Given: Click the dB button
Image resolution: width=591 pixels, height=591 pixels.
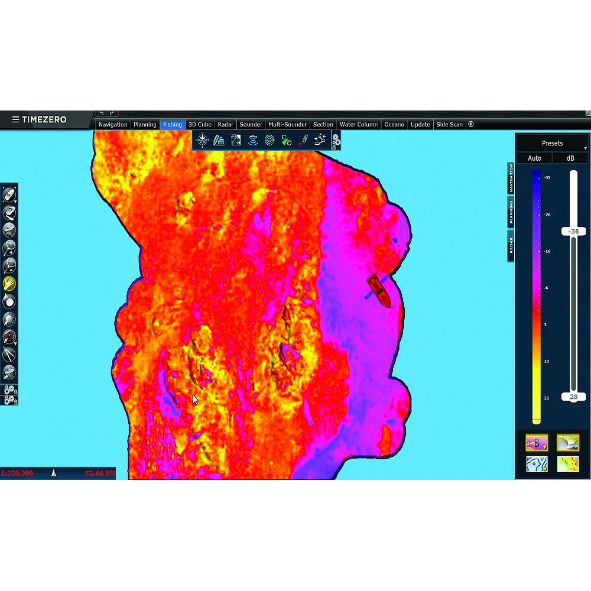Looking at the screenshot, I should 570,158.
